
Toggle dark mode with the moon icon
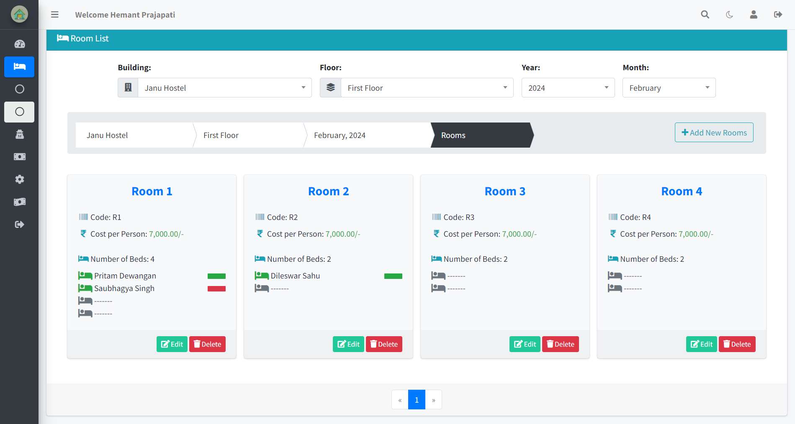[729, 14]
